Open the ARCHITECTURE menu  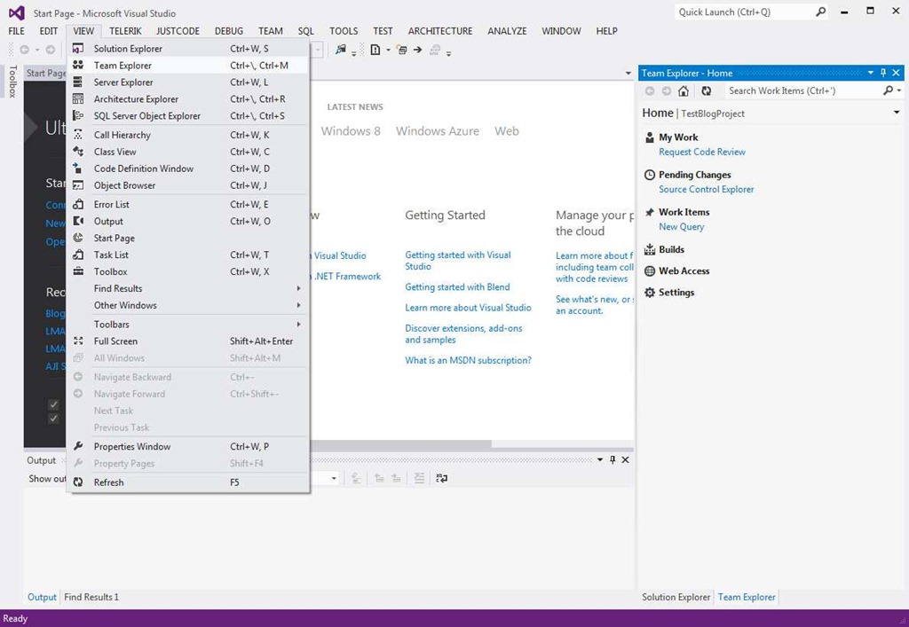coord(440,31)
